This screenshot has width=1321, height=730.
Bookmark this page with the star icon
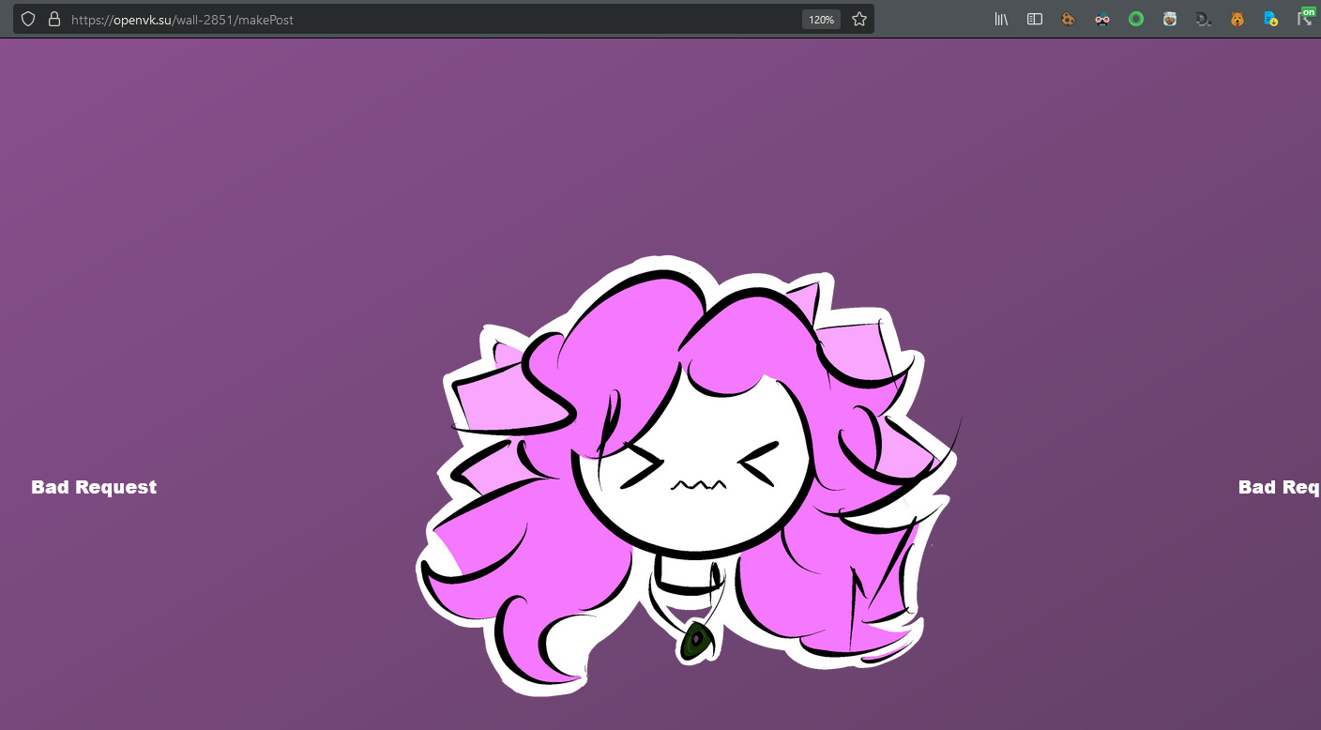859,19
